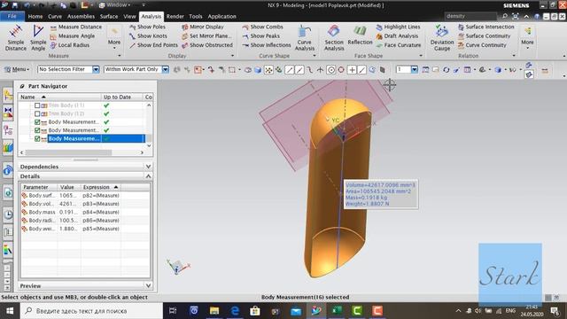This screenshot has width=567, height=319.
Task: Open Draft Analysis
Action: [x=397, y=36]
